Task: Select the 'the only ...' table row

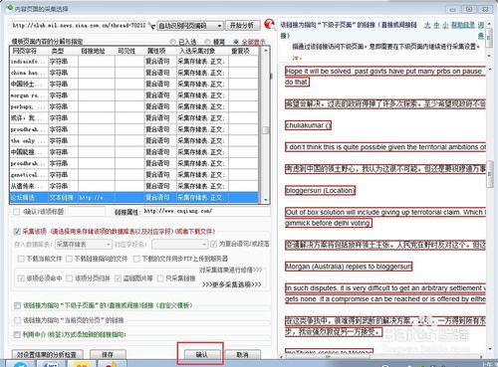Action: [134, 141]
